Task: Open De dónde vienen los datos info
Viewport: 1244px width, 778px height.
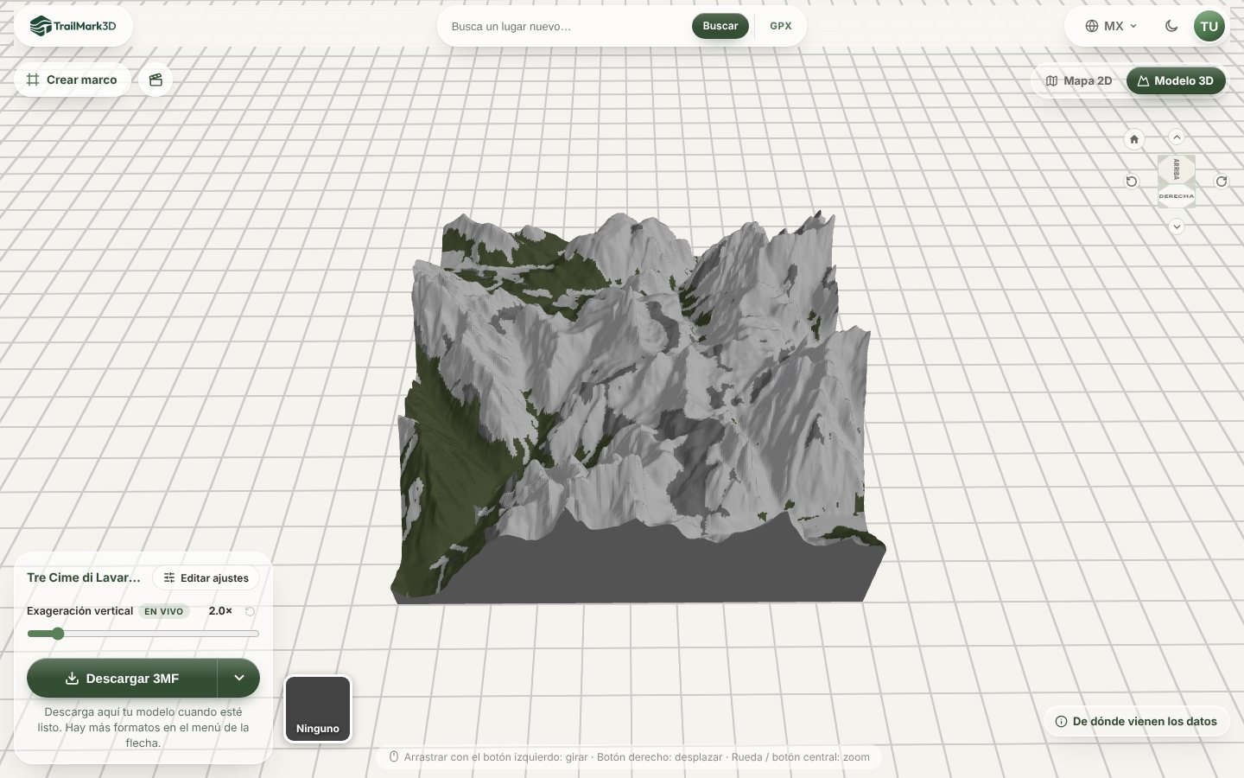Action: tap(1136, 721)
